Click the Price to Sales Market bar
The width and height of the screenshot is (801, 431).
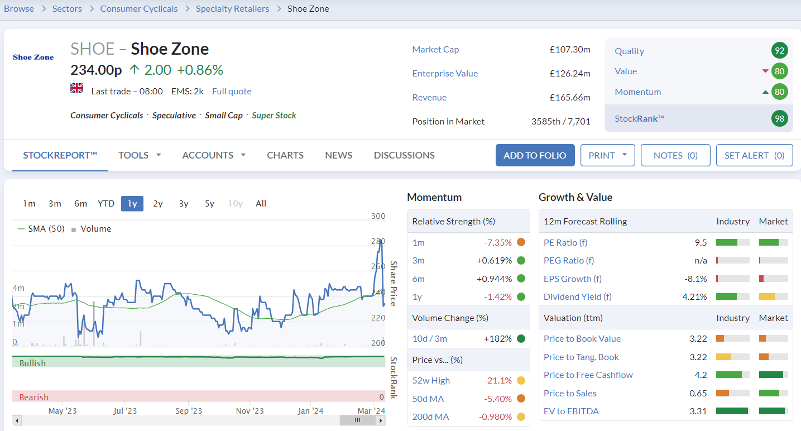coord(774,393)
